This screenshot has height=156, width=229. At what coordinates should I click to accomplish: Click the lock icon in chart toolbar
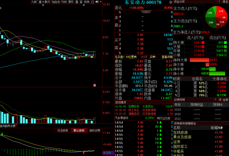(93, 2)
